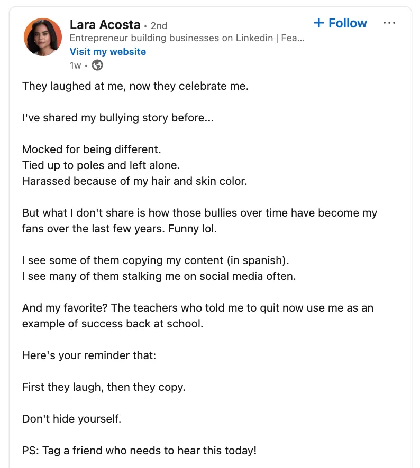Image resolution: width=420 pixels, height=468 pixels.
Task: Click the stalking me on social media line
Action: pos(159,276)
